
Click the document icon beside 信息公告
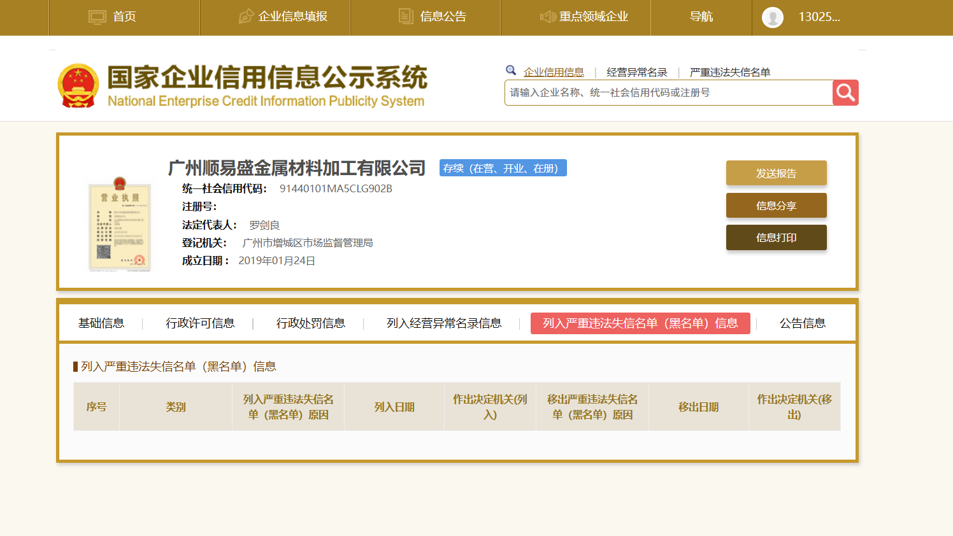click(x=406, y=17)
